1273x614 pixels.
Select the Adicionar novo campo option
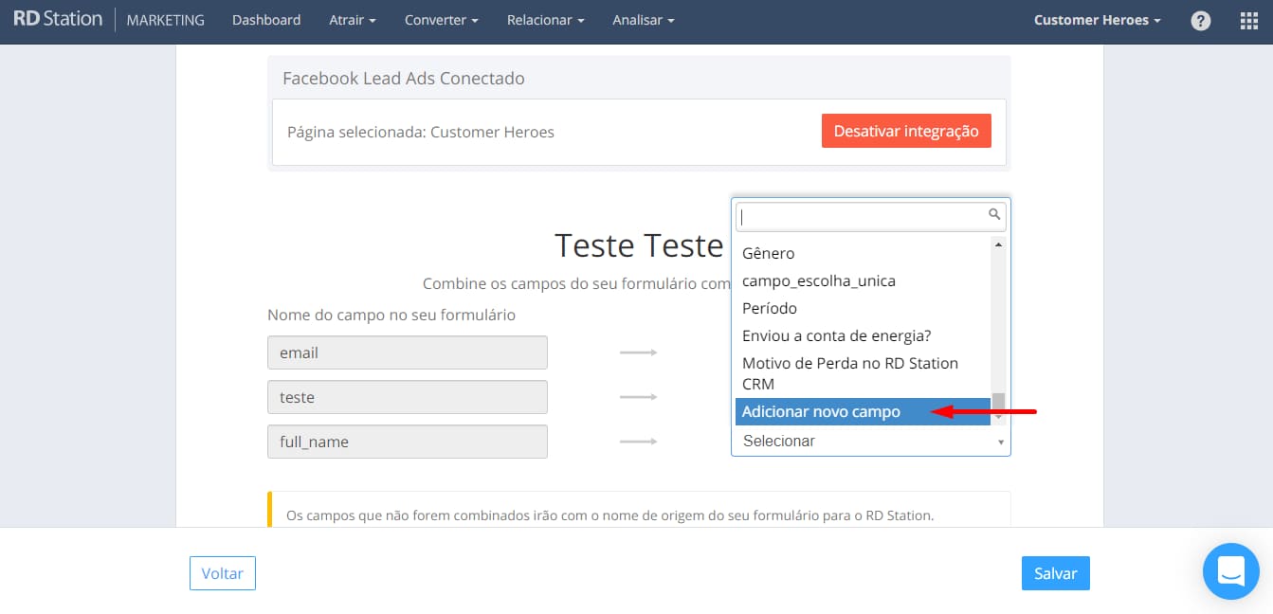click(821, 411)
